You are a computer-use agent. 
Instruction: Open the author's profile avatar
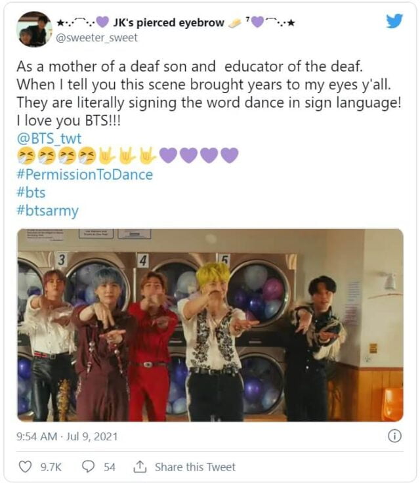34,30
